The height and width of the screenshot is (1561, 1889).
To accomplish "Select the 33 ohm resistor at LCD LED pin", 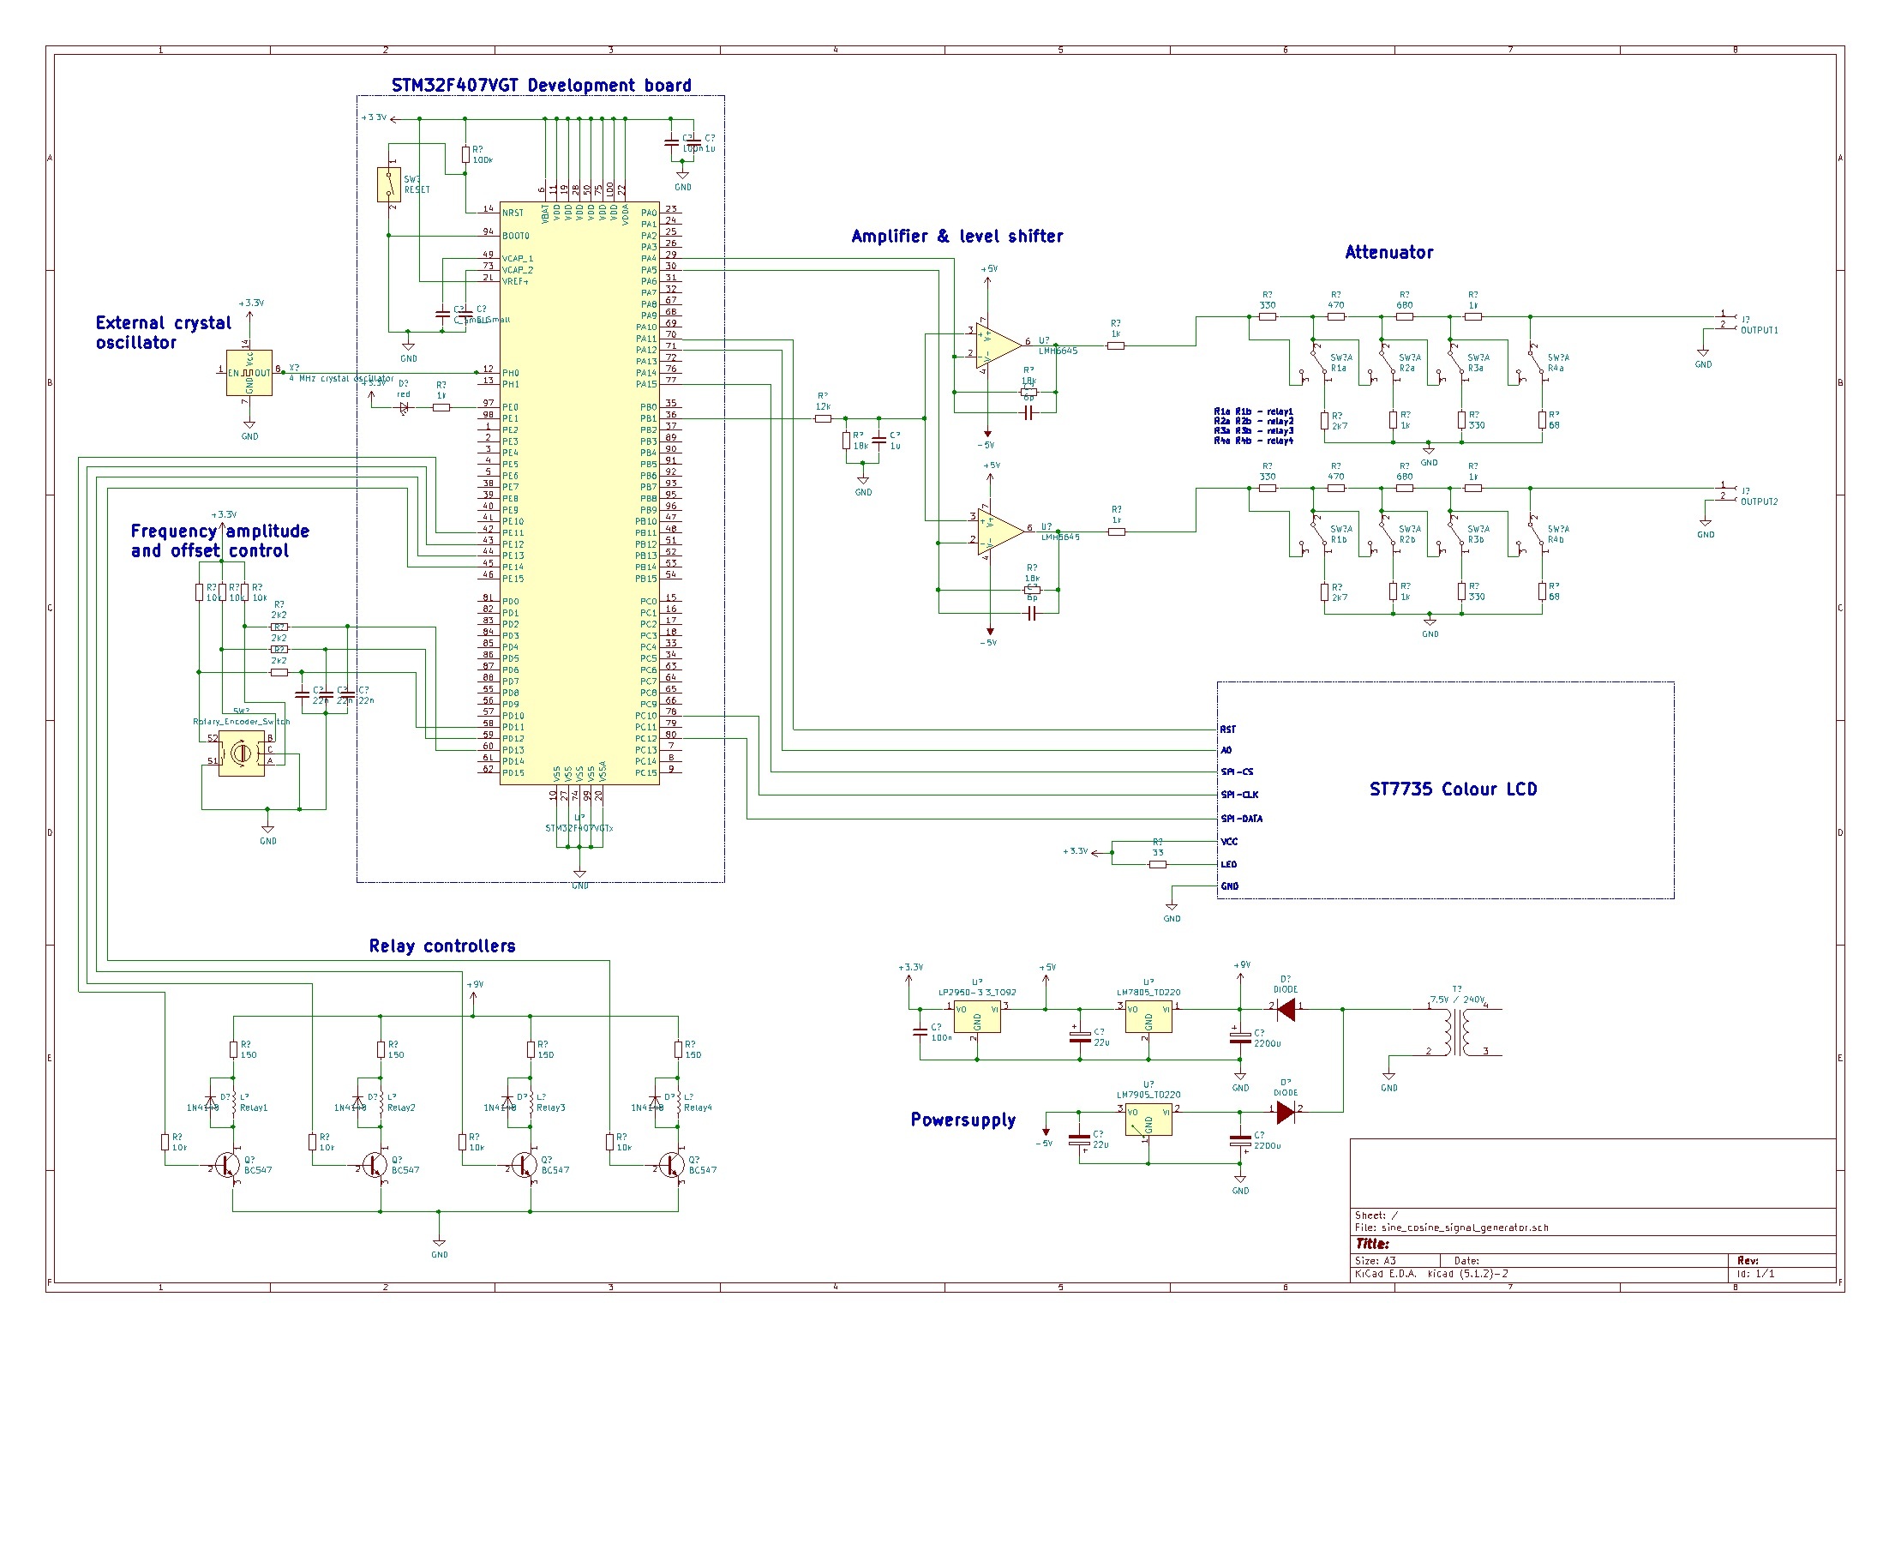I will [x=1157, y=864].
